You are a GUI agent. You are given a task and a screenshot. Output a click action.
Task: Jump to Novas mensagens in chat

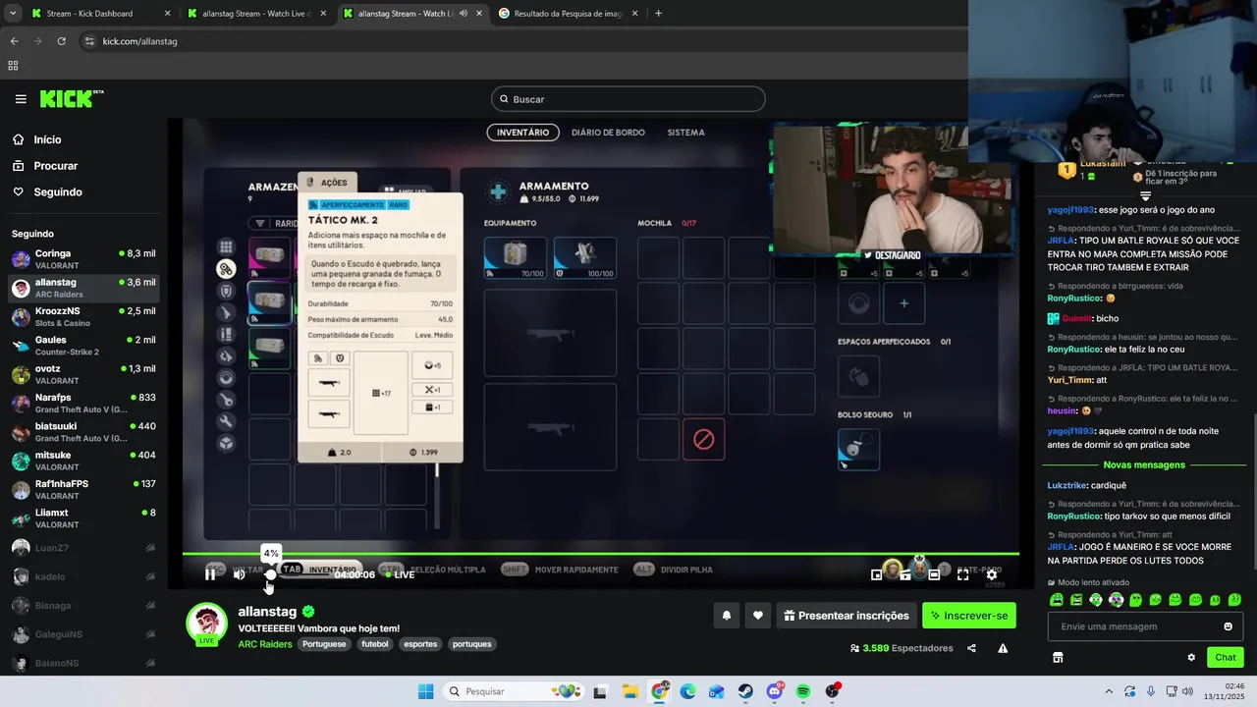click(1144, 465)
